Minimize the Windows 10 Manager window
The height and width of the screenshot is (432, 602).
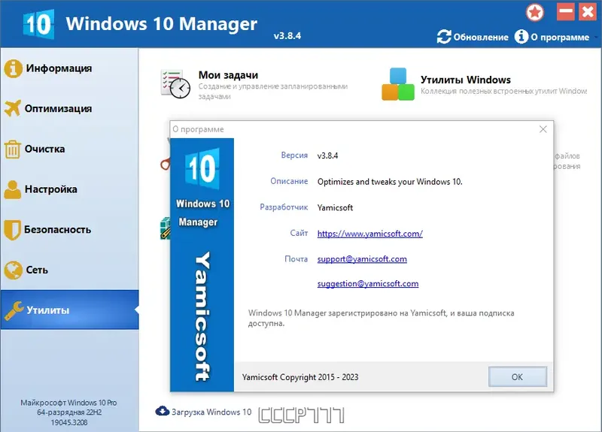[x=565, y=11]
